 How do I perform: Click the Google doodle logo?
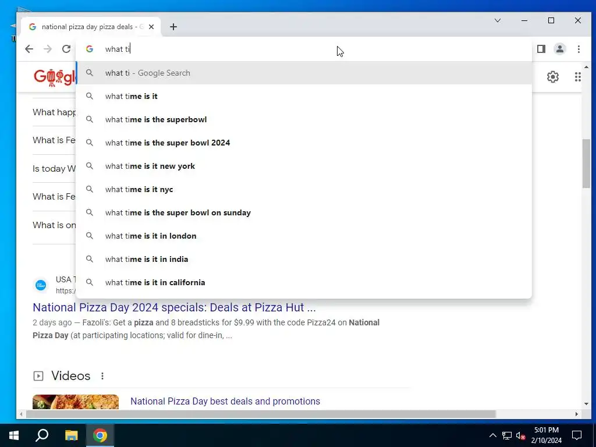click(55, 77)
